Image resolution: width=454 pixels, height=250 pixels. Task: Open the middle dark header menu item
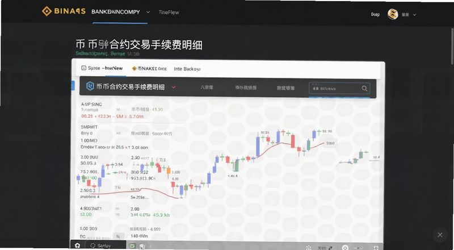tap(246, 88)
